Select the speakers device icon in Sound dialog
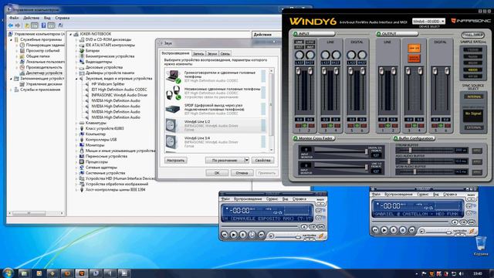The height and width of the screenshot is (278, 494). point(173,76)
